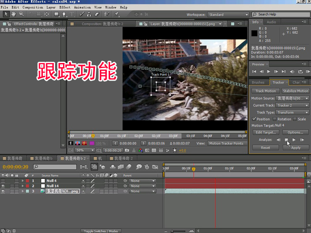This screenshot has height=233, width=311.
Task: Mute audio in the Preview panel
Action: 291,72
